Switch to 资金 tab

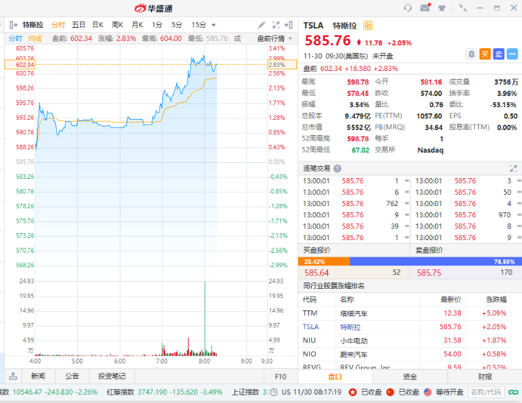click(x=410, y=377)
